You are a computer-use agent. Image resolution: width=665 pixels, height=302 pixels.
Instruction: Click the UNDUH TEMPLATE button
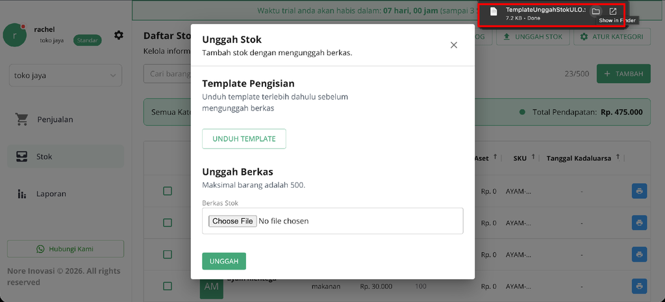[244, 139]
